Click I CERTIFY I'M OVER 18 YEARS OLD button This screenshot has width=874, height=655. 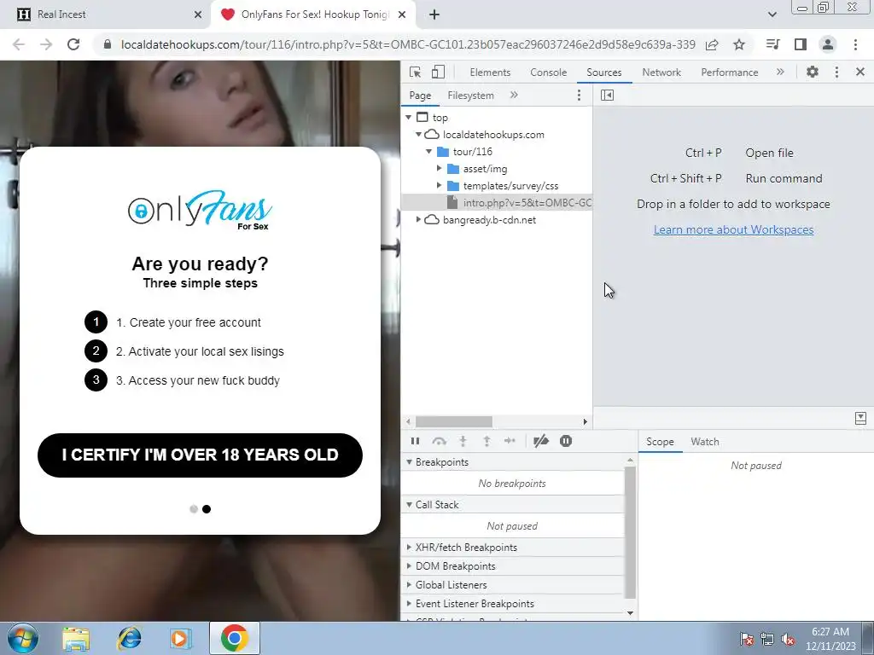(200, 455)
